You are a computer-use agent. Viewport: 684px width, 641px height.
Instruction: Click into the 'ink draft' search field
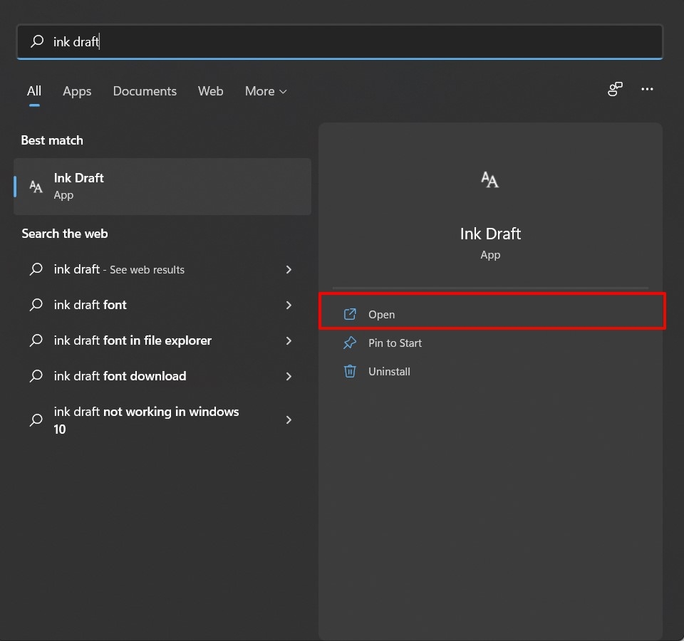tap(339, 41)
